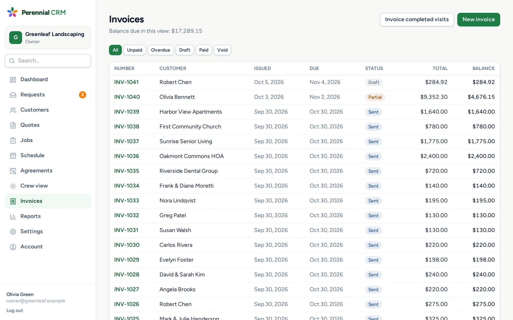Open the Greenleaf Landscaping company card
513x320 pixels.
(x=48, y=38)
